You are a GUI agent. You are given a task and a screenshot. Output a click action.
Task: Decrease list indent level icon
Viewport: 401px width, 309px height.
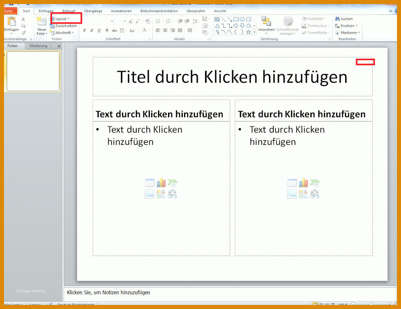tap(180, 22)
